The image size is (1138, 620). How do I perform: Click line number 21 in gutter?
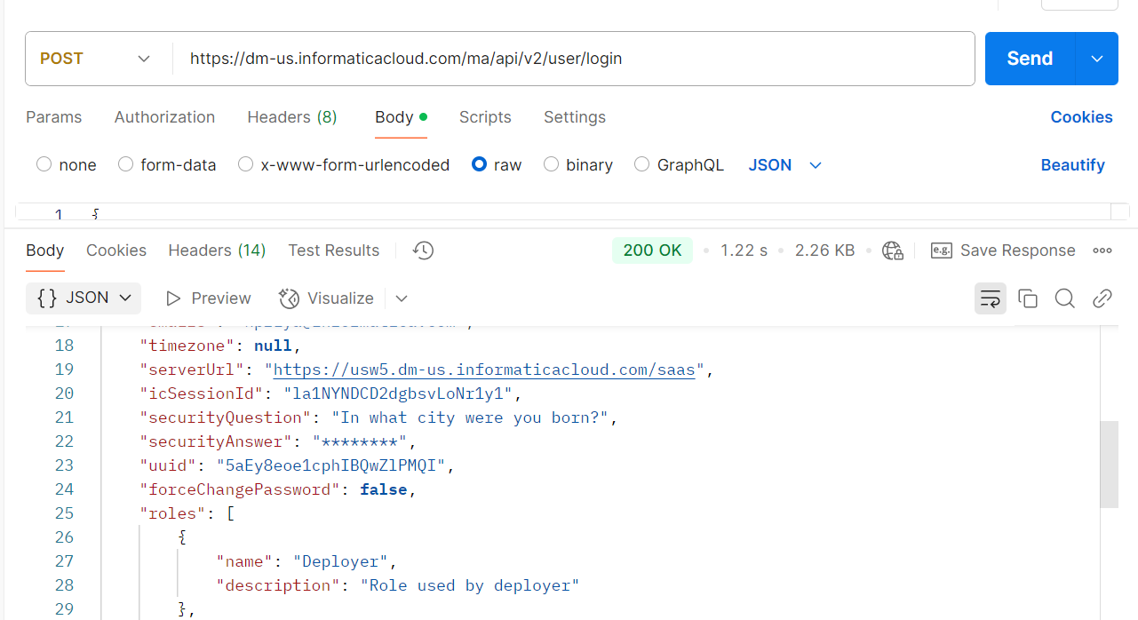point(64,417)
